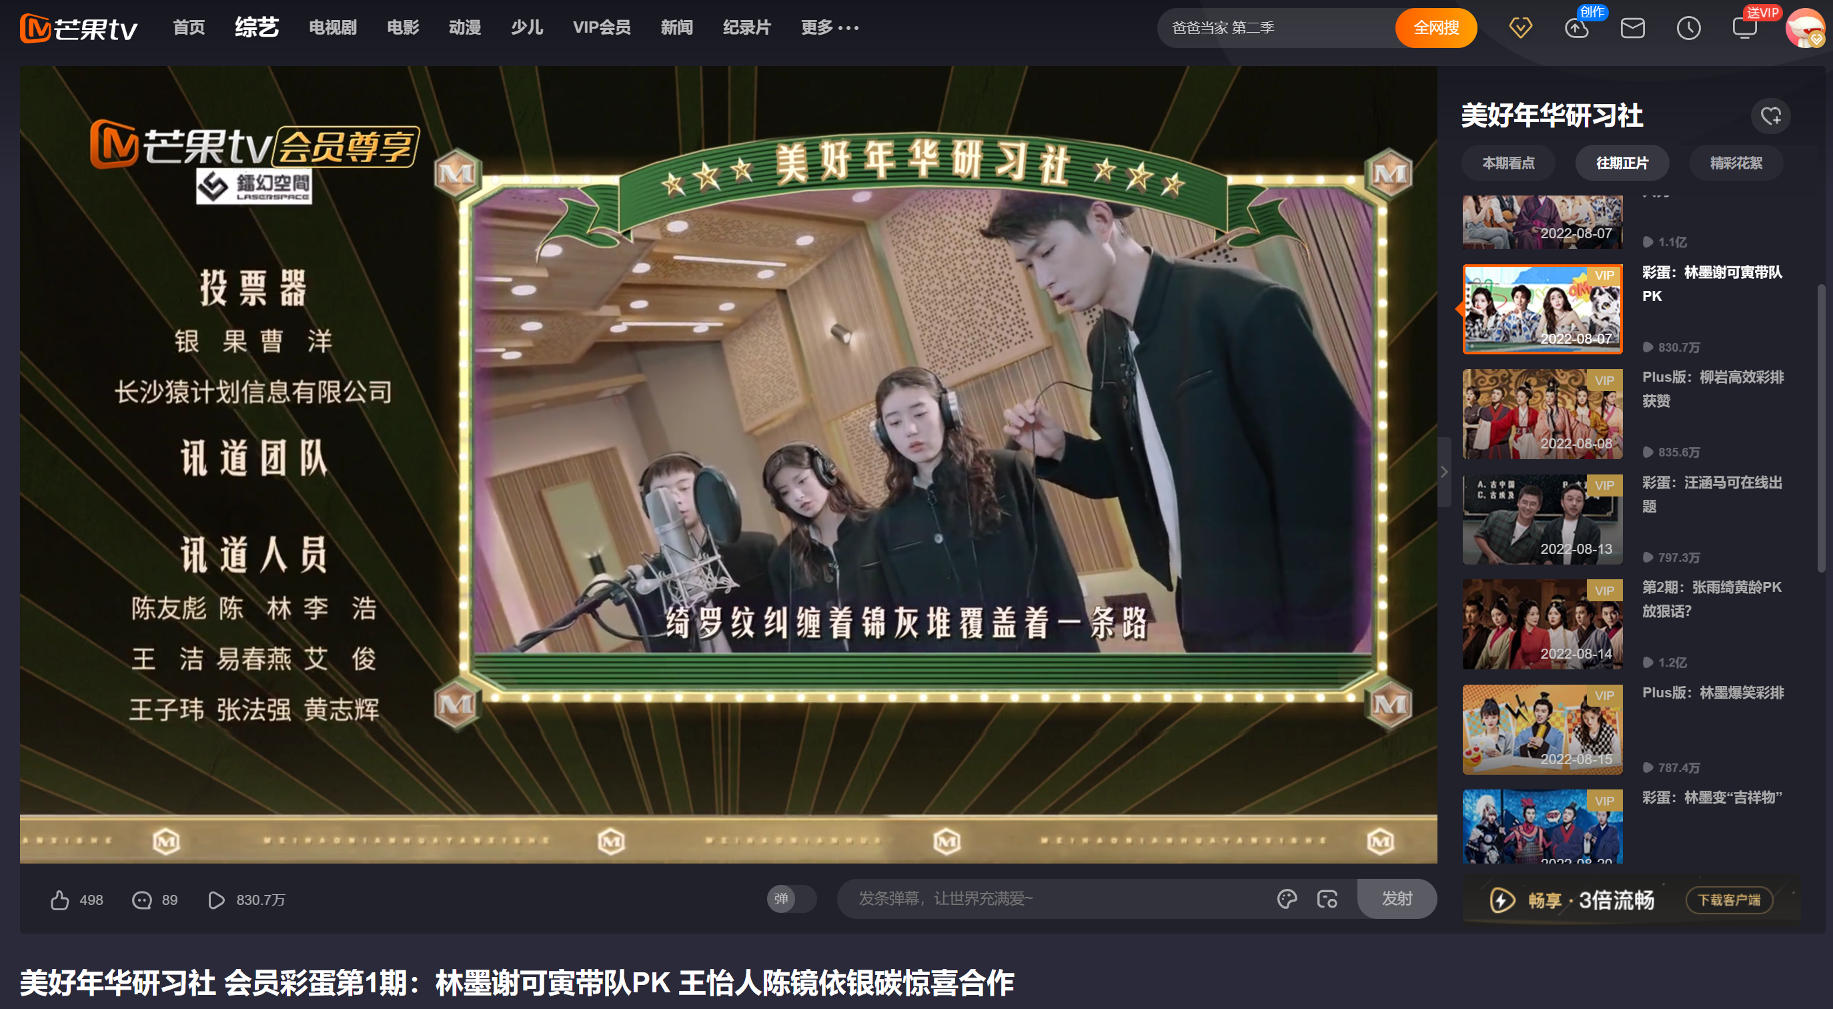This screenshot has width=1833, height=1009.
Task: Collapse the episode list side panel
Action: [1443, 471]
